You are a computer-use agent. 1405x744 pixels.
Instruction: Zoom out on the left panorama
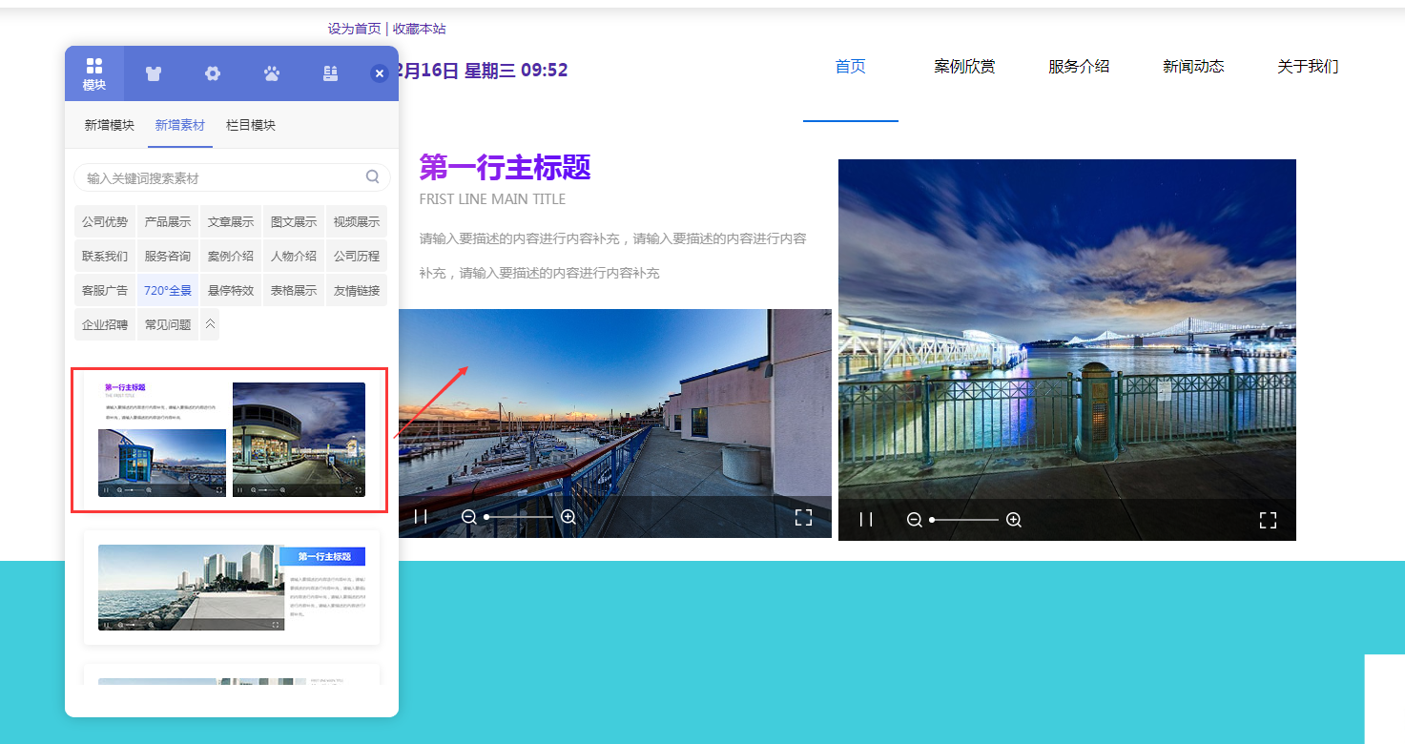(468, 516)
